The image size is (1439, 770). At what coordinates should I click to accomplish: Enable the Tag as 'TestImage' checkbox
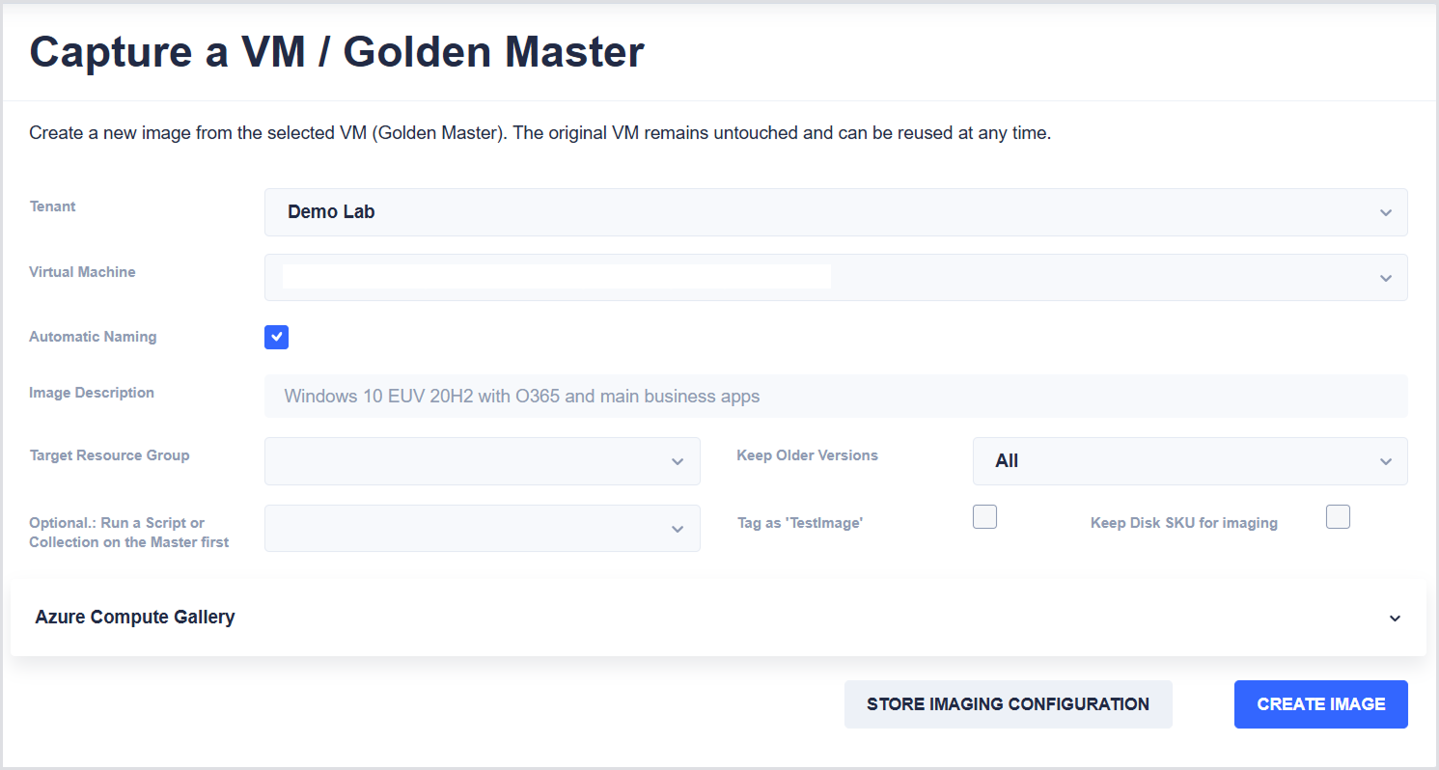[x=984, y=516]
